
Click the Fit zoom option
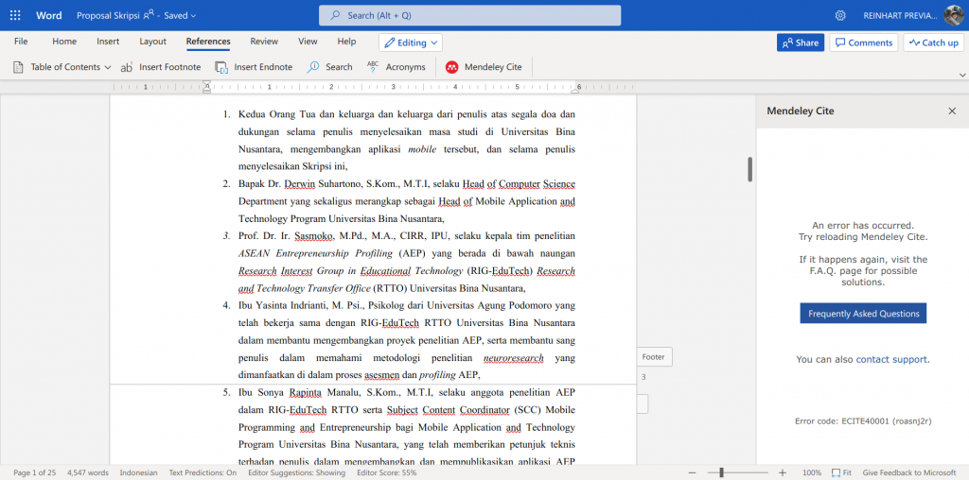click(842, 472)
